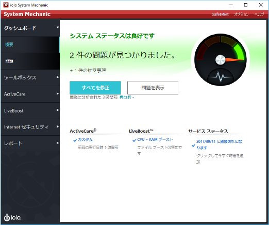Image resolution: width=269 pixels, height=225 pixels.
Task: Click the 前回の実行日時 3 時間前 text
Action: (x=98, y=148)
